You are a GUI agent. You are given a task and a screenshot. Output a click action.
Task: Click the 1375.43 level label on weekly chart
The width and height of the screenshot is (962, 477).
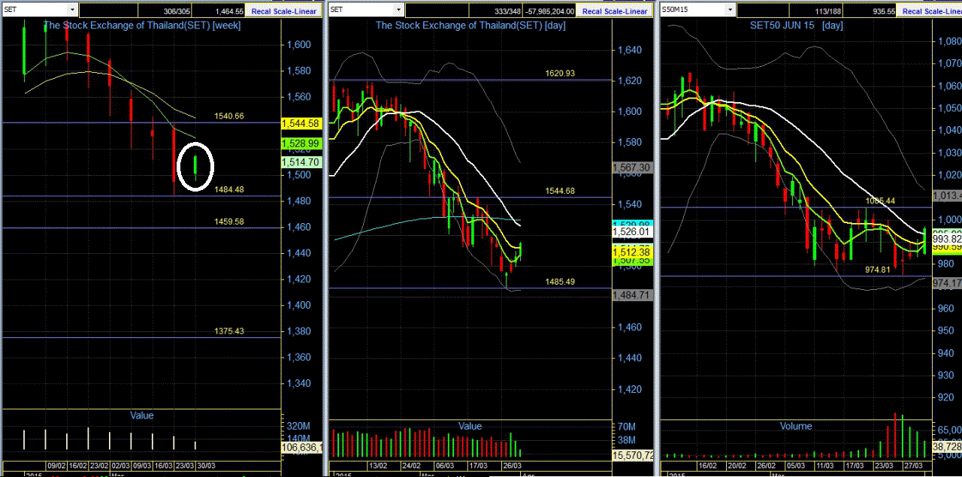coord(229,331)
